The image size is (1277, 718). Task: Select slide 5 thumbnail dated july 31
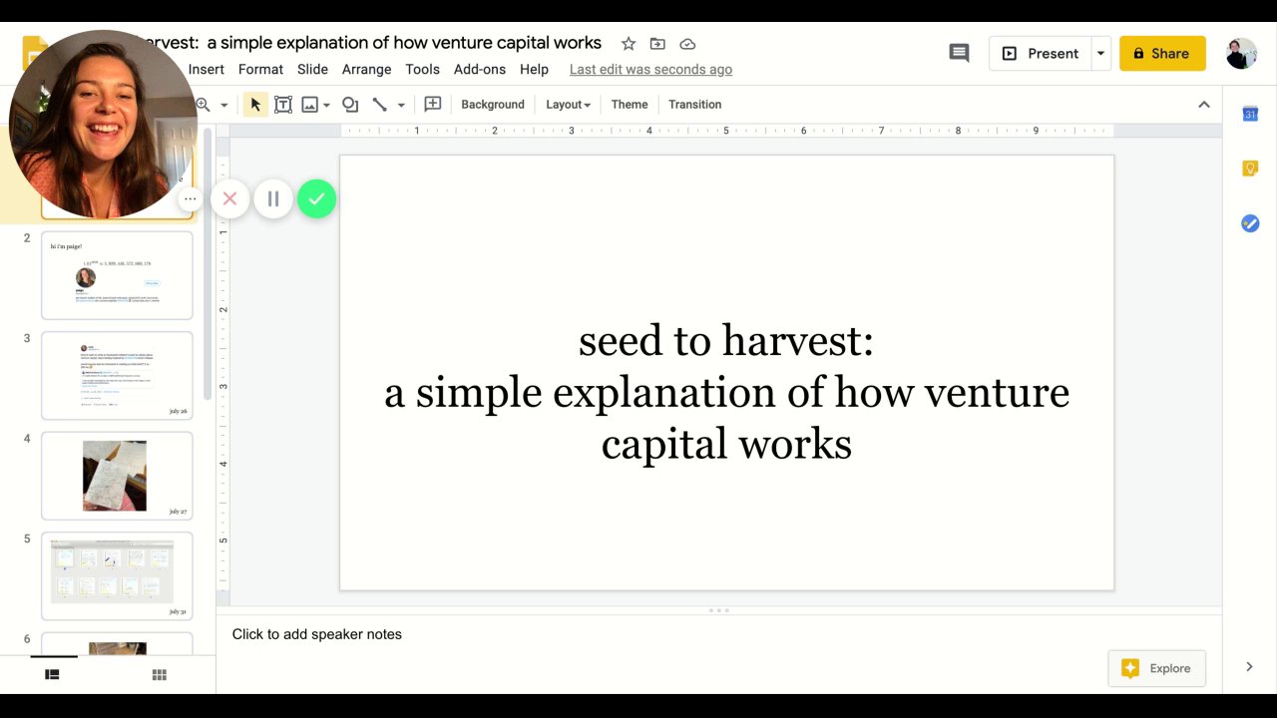(117, 575)
